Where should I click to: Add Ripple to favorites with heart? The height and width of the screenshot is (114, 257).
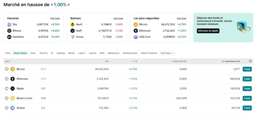point(7,89)
